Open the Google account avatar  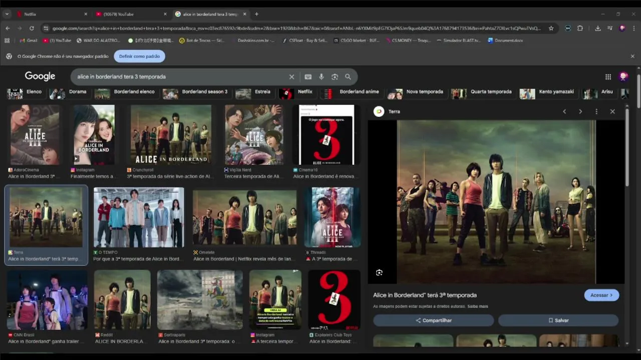[623, 76]
